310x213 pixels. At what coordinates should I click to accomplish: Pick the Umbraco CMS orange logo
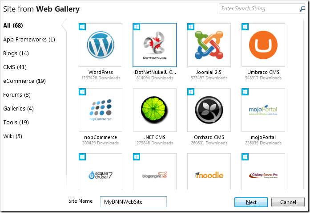tap(263, 45)
